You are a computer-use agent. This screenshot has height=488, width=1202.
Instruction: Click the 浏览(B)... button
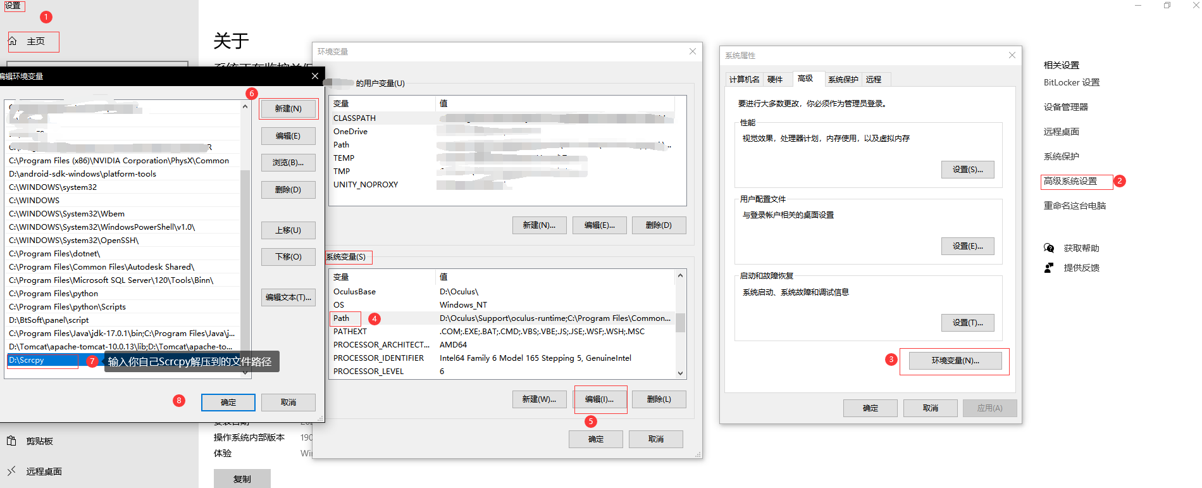[x=288, y=163]
